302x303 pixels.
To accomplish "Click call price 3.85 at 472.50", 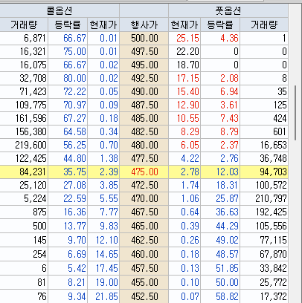I will (103, 186).
